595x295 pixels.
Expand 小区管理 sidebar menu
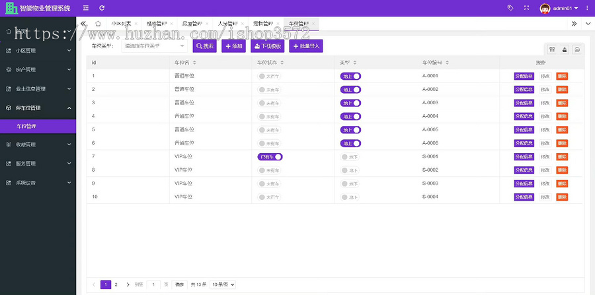click(x=38, y=50)
